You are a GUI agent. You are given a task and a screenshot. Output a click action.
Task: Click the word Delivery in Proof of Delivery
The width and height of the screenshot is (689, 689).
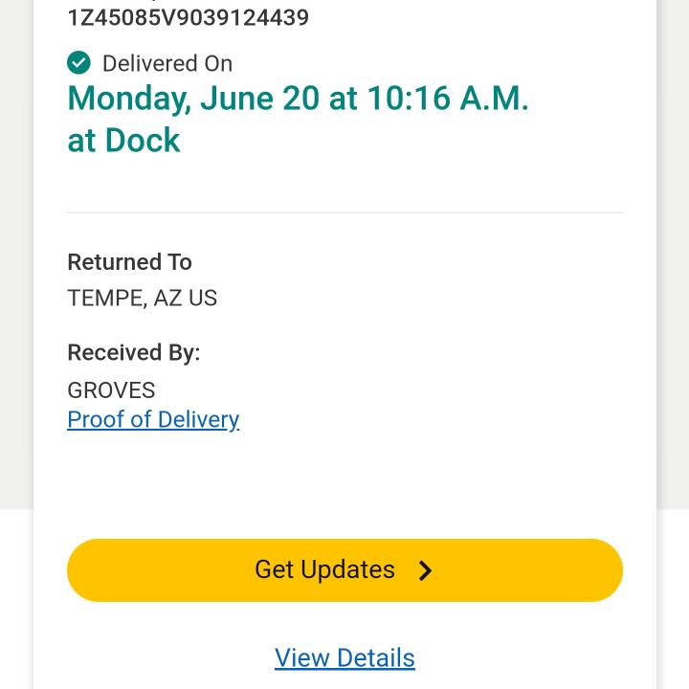point(198,419)
